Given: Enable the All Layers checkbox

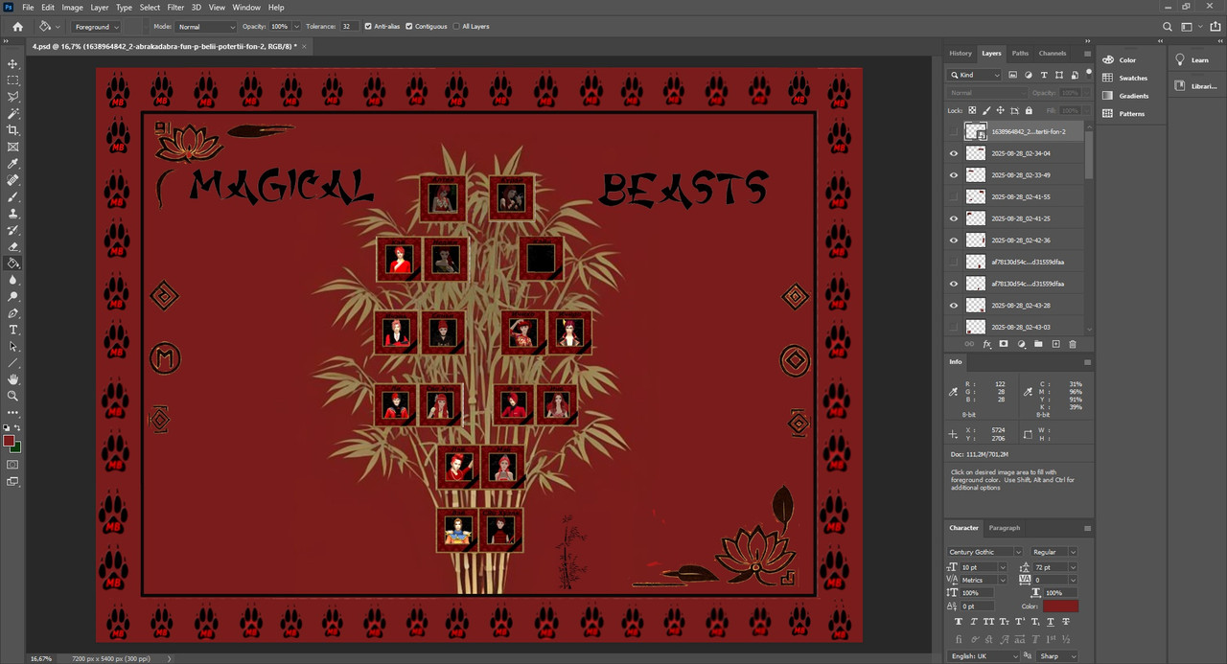Looking at the screenshot, I should pos(456,27).
